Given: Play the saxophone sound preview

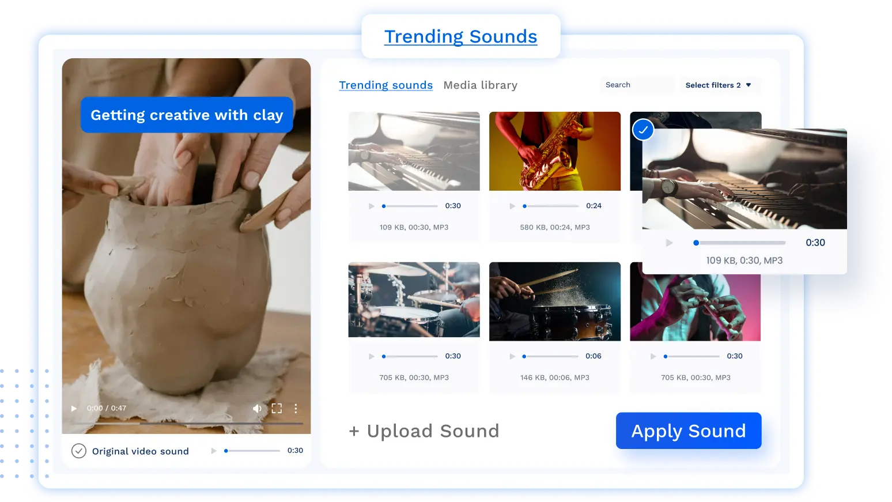Looking at the screenshot, I should (x=512, y=205).
